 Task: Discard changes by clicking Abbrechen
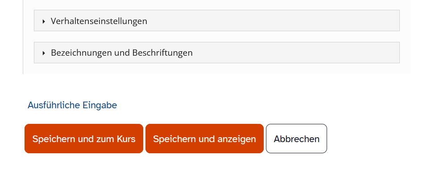pyautogui.click(x=296, y=139)
